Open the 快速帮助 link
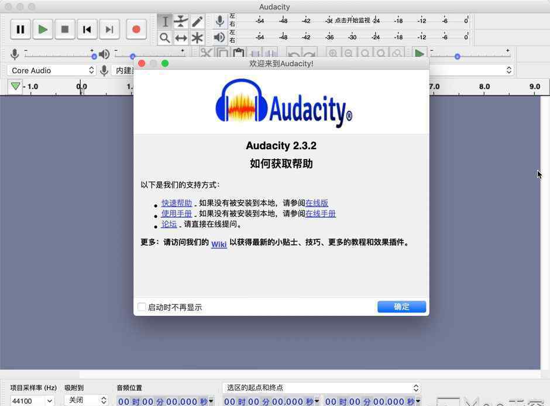The image size is (550, 406). pyautogui.click(x=177, y=203)
